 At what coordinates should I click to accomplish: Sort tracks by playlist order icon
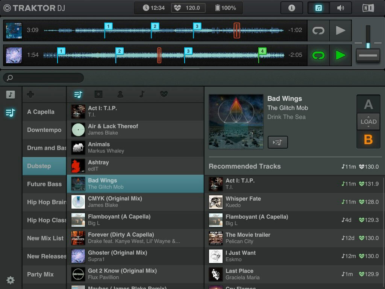pos(78,94)
